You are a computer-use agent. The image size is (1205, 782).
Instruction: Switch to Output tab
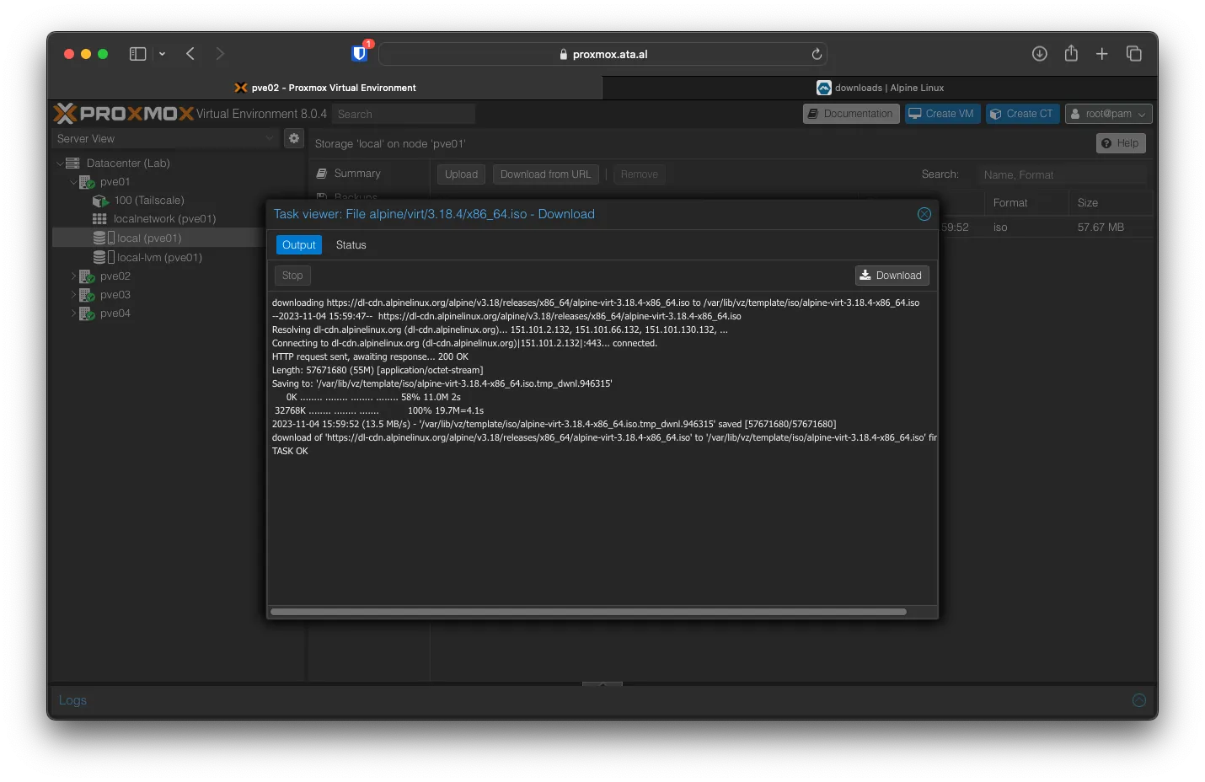(298, 245)
